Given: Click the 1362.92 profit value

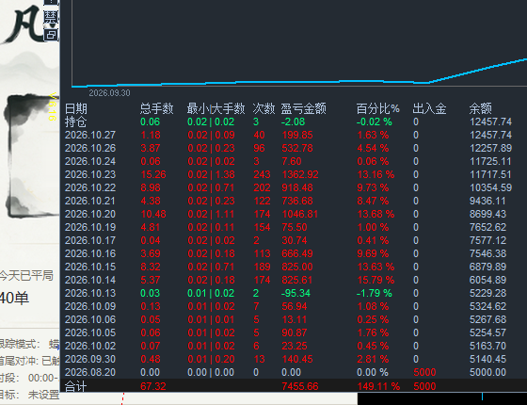Looking at the screenshot, I should click(x=300, y=174).
